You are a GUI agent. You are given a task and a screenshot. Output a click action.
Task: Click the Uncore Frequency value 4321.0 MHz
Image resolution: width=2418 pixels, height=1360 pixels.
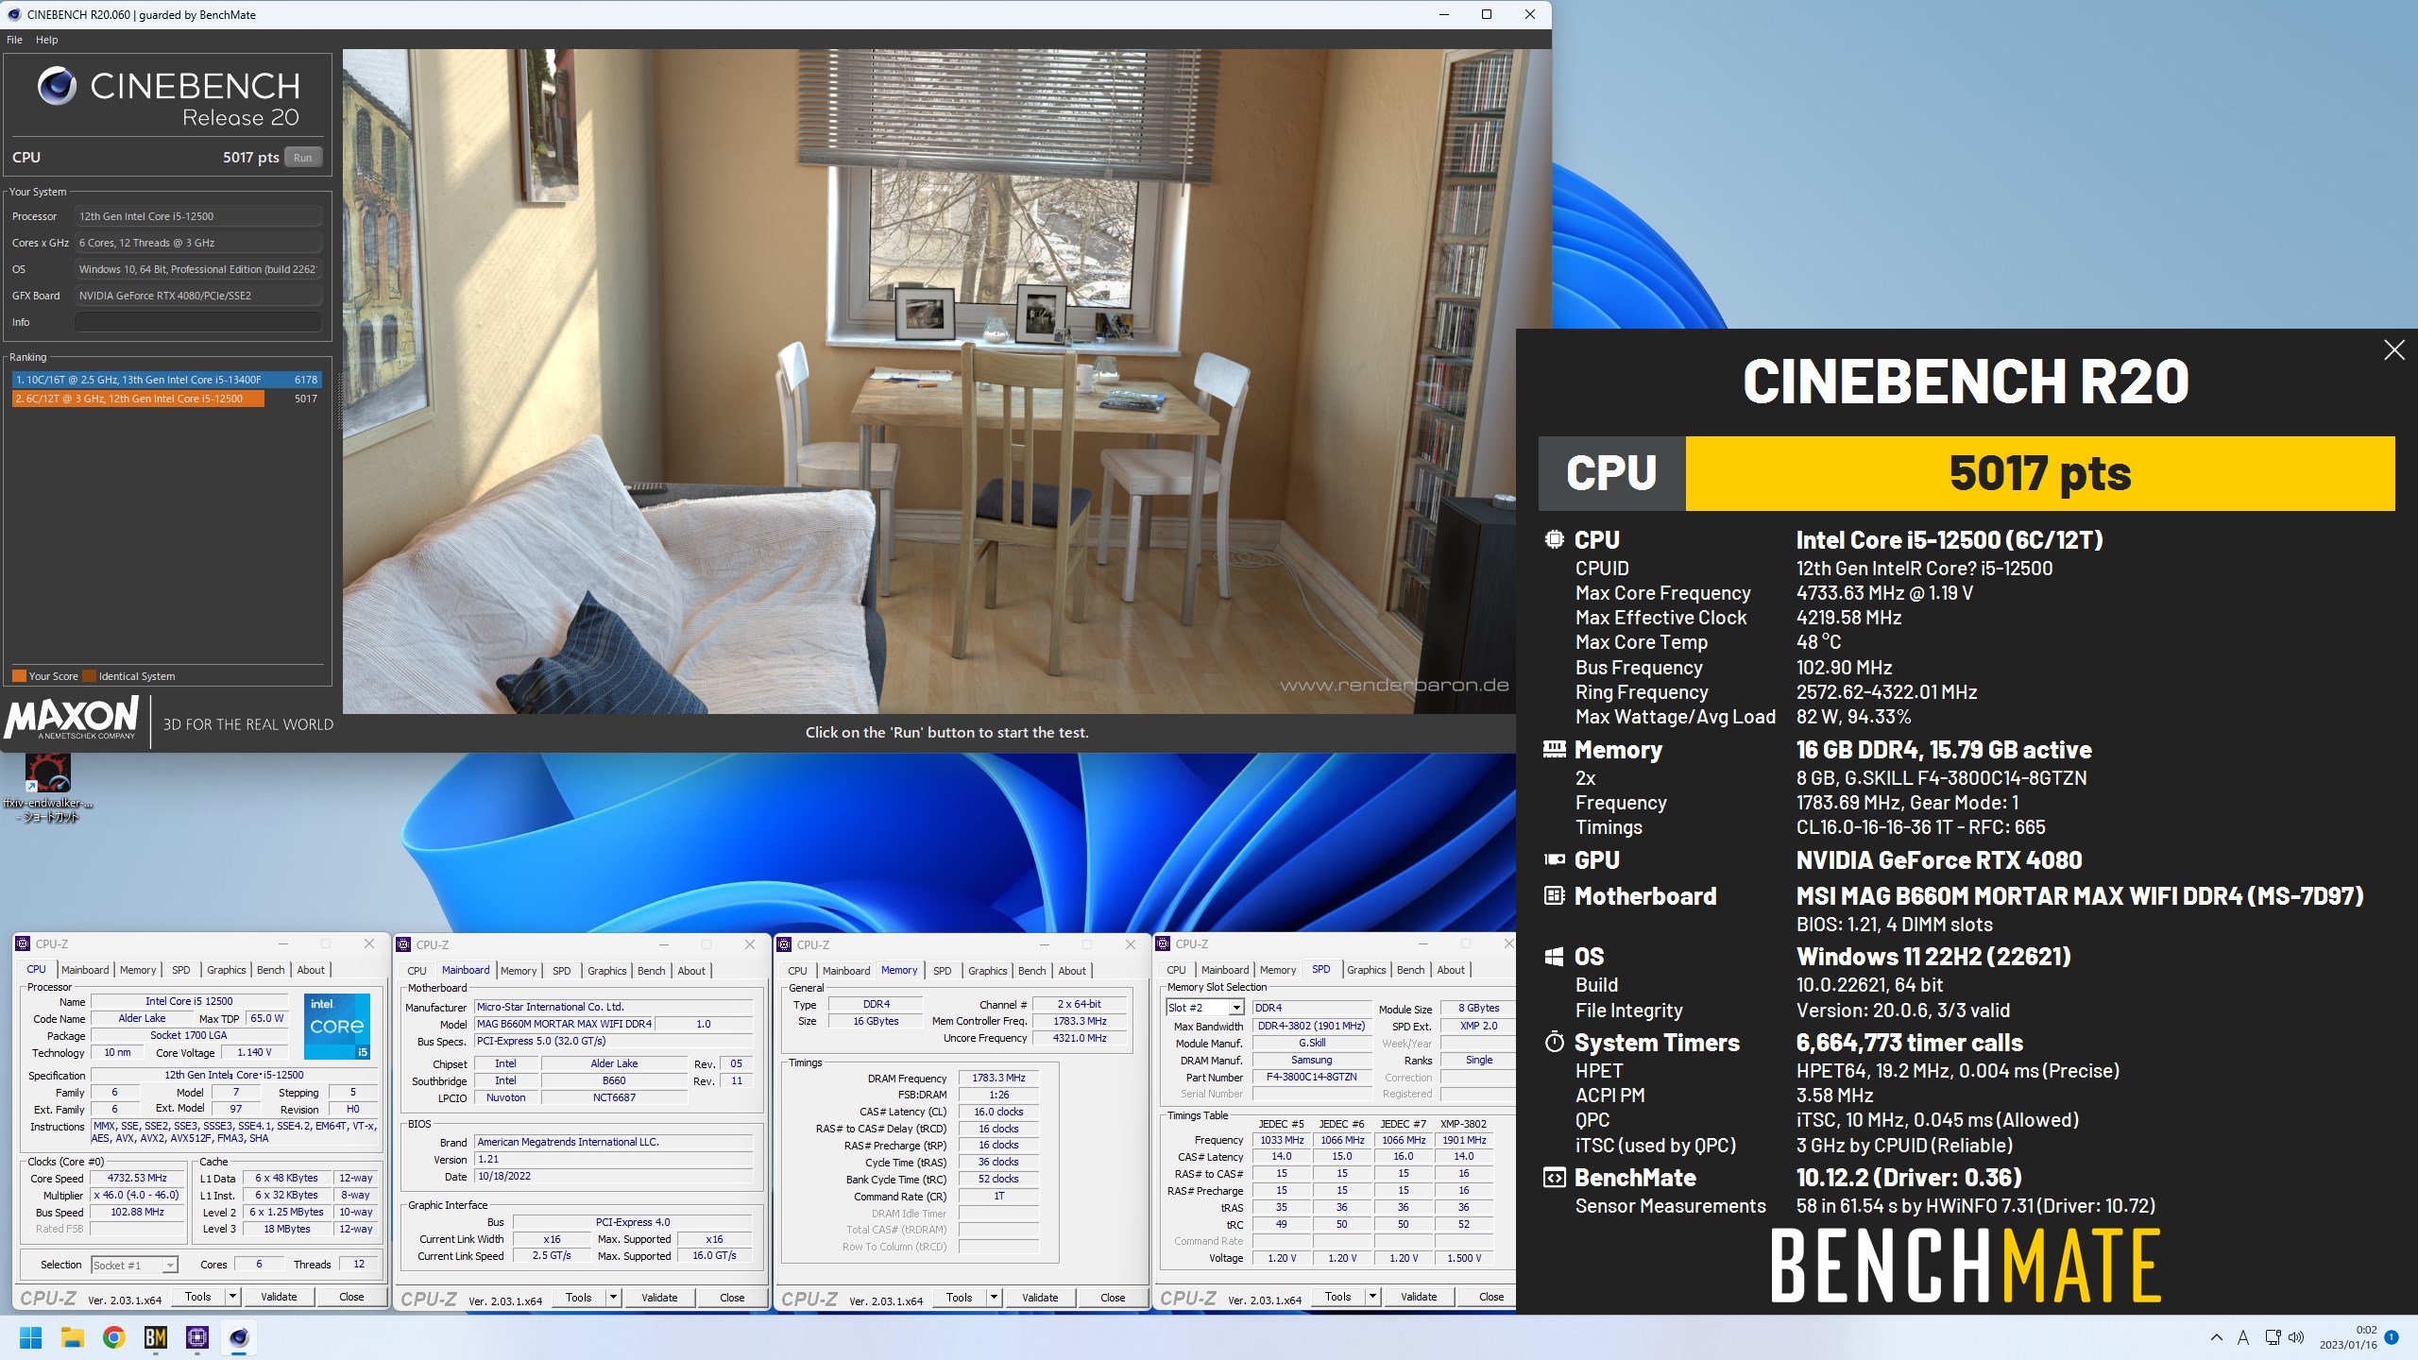click(x=1080, y=1038)
